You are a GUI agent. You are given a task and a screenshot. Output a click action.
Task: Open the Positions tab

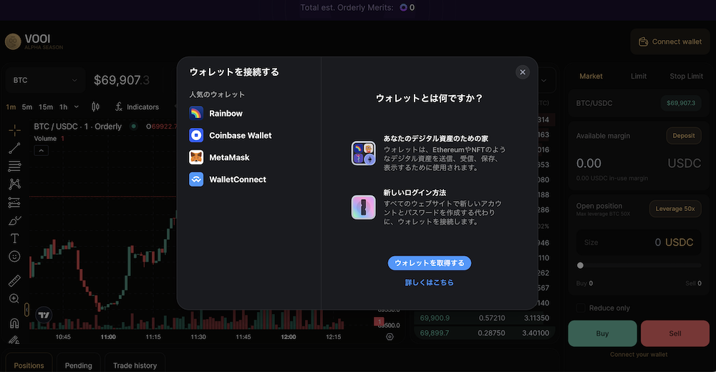point(29,365)
